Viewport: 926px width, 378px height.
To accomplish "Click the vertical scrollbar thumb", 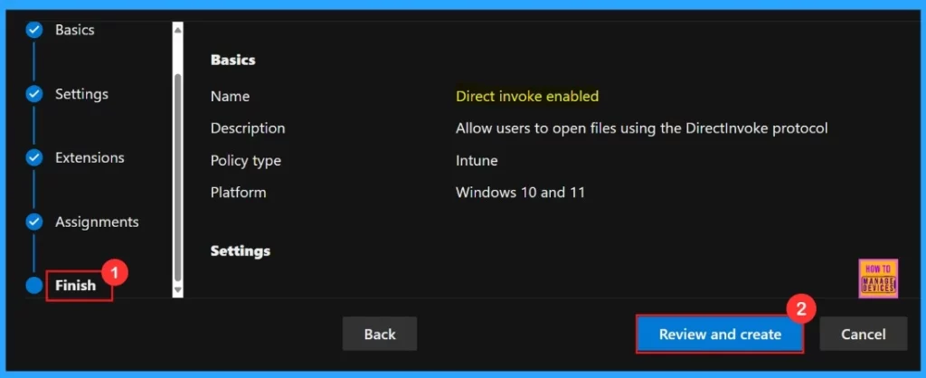I will coord(178,177).
